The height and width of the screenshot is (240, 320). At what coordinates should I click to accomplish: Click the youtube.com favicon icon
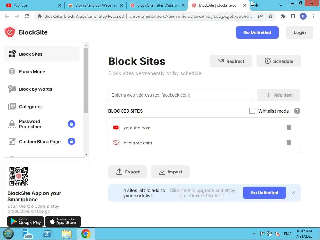click(116, 127)
